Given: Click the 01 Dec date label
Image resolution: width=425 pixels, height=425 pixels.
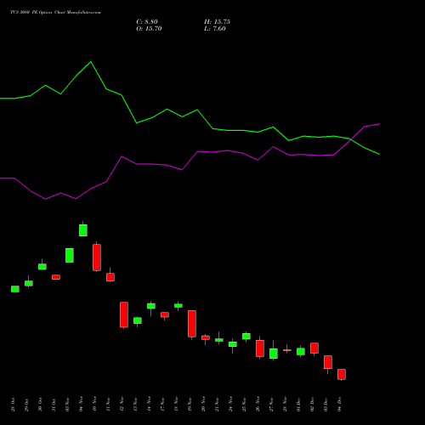Looking at the screenshot, I should 298,405.
